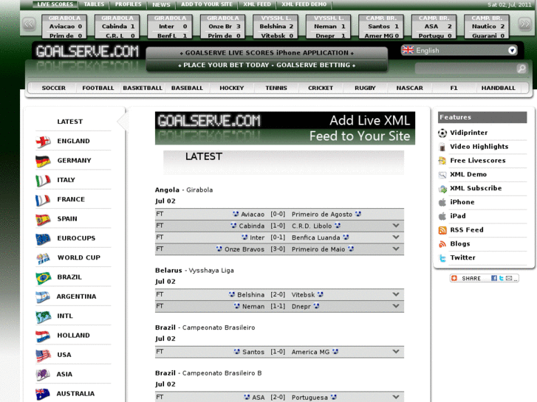Click the Holland flag icon
Image resolution: width=537 pixels, height=402 pixels.
click(43, 336)
